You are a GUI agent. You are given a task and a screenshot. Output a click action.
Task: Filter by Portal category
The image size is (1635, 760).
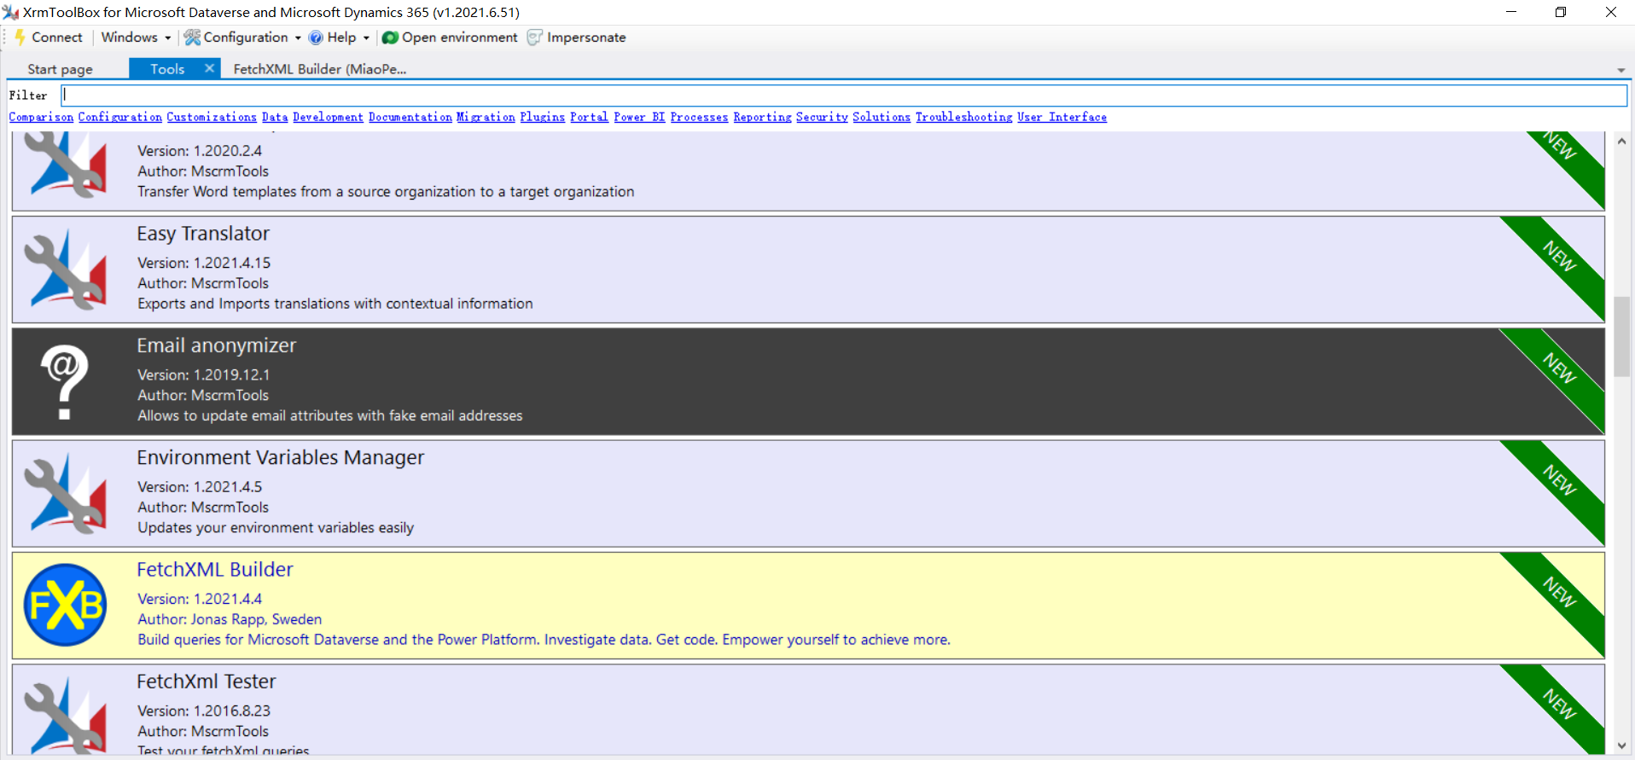coord(589,117)
